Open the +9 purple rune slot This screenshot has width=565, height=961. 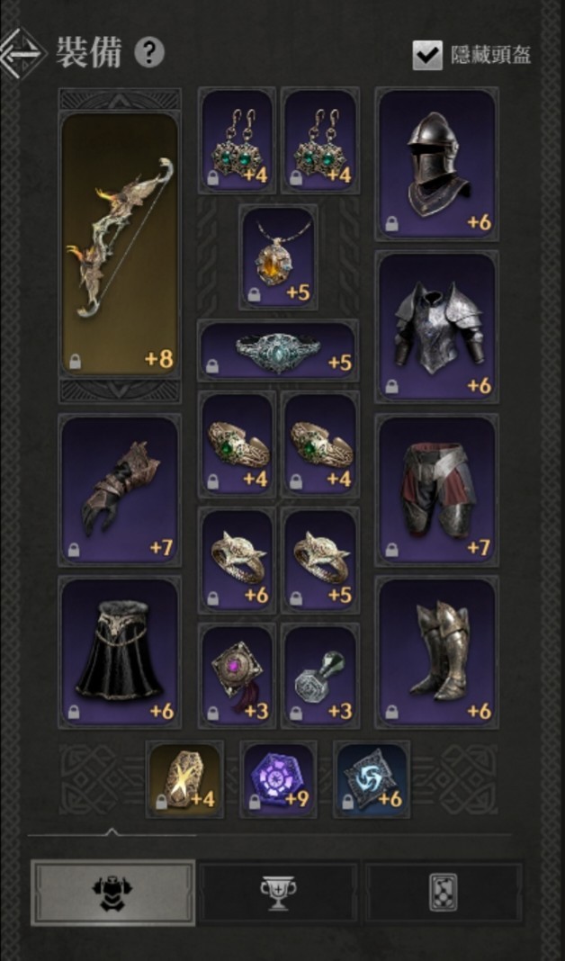(279, 779)
